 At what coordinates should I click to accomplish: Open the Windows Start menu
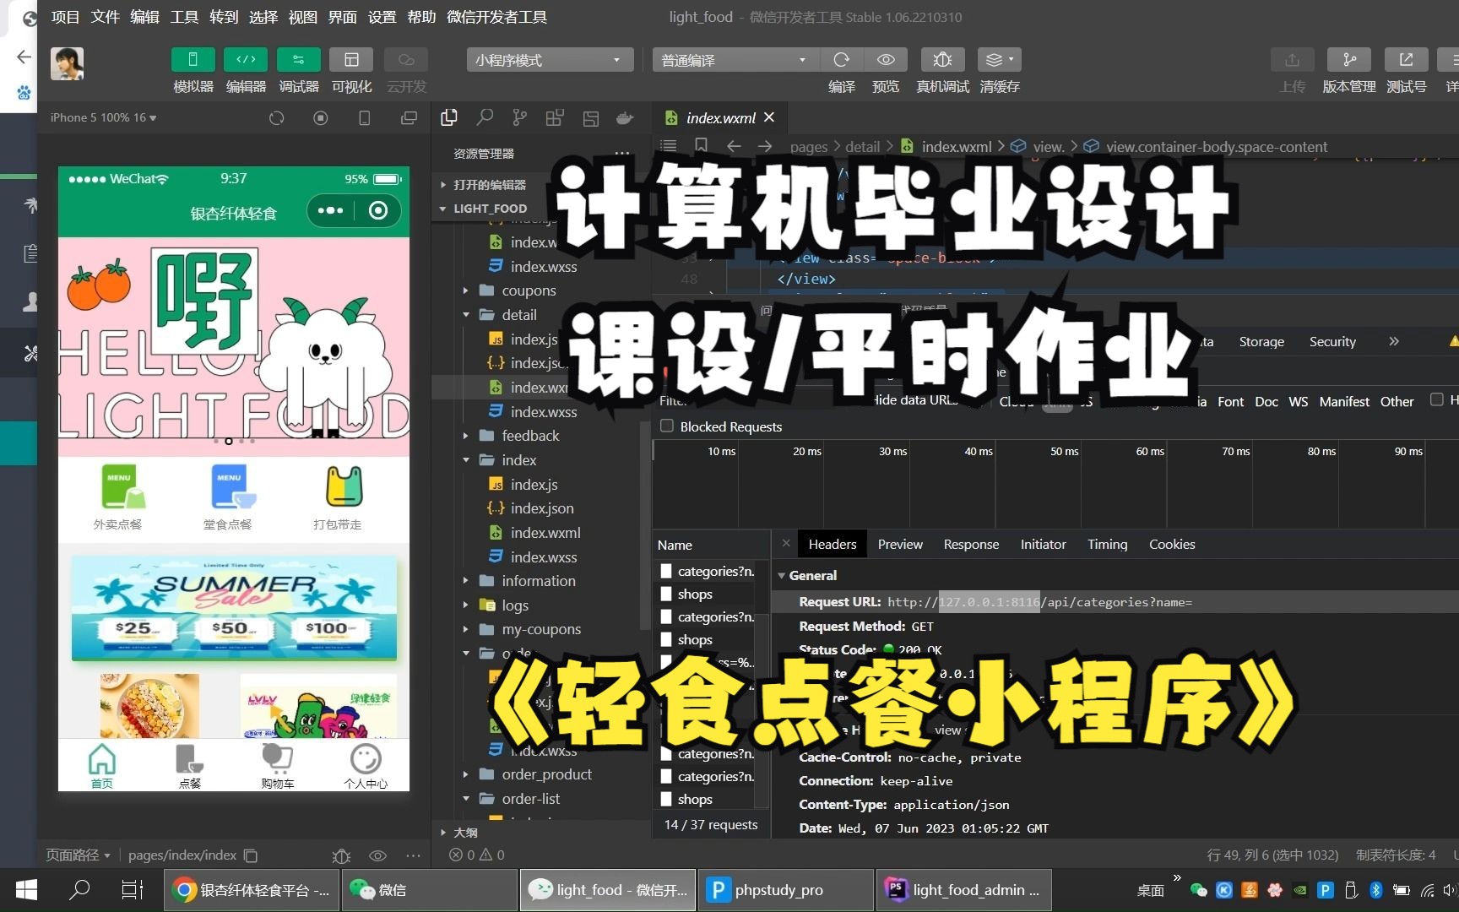26,890
